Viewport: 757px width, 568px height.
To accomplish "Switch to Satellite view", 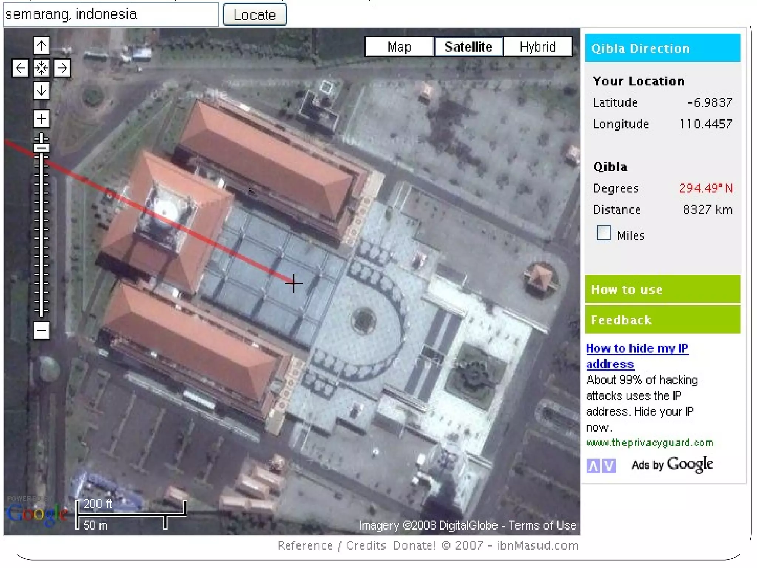I will click(468, 47).
